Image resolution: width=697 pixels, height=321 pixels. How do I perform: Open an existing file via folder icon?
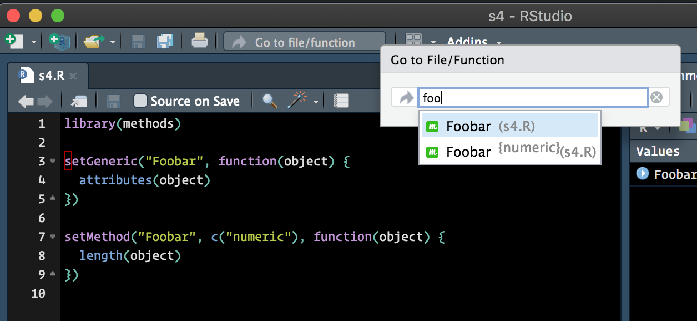(94, 42)
